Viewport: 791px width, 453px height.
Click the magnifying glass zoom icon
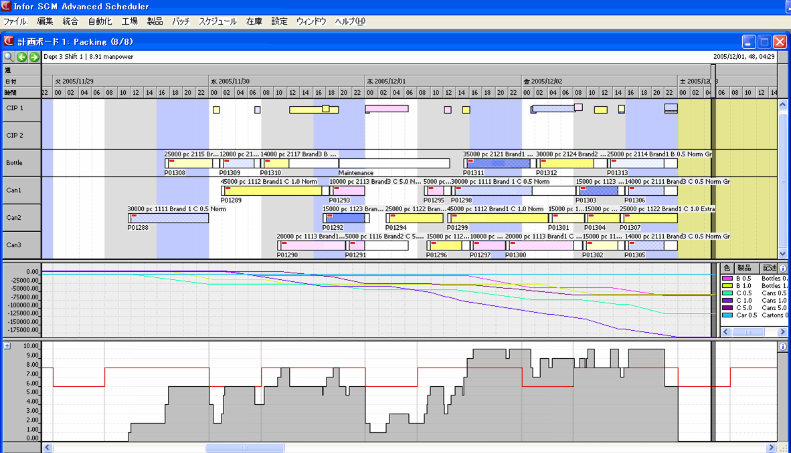pyautogui.click(x=9, y=57)
